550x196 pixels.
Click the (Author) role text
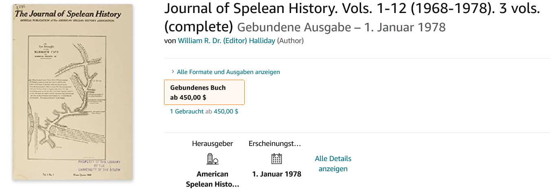tap(290, 41)
